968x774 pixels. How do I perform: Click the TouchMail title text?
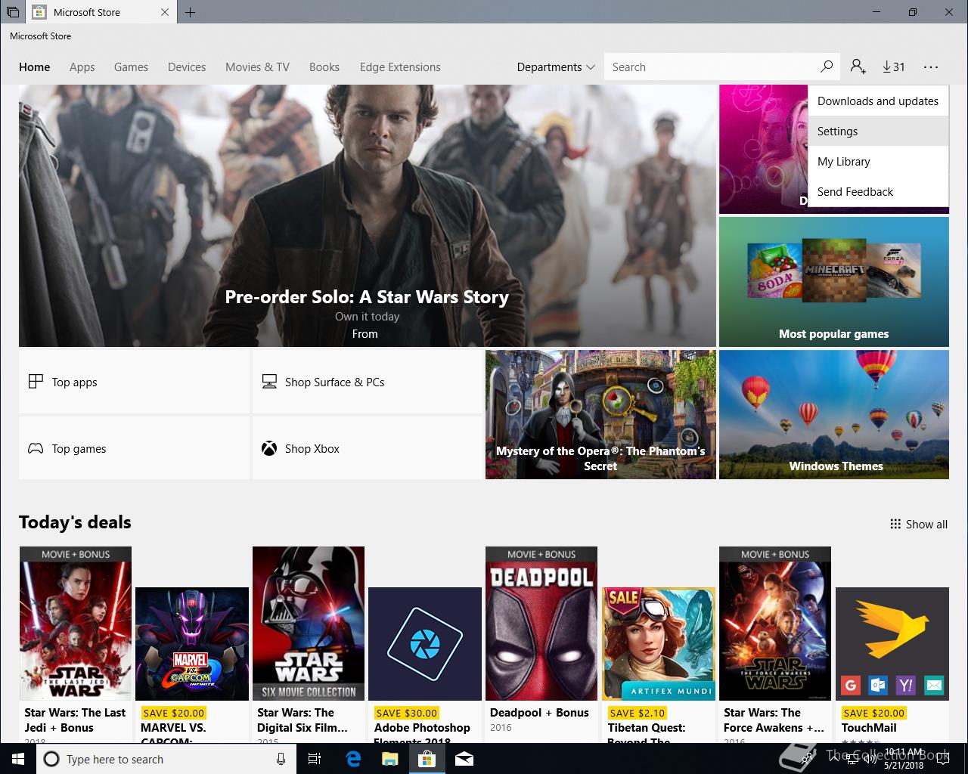[x=869, y=727]
